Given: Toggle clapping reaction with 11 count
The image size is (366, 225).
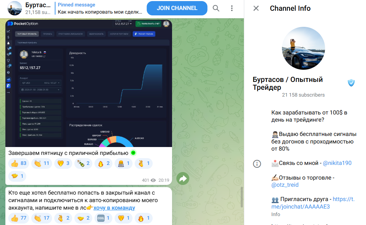Looking at the screenshot, I should pyautogui.click(x=42, y=163).
